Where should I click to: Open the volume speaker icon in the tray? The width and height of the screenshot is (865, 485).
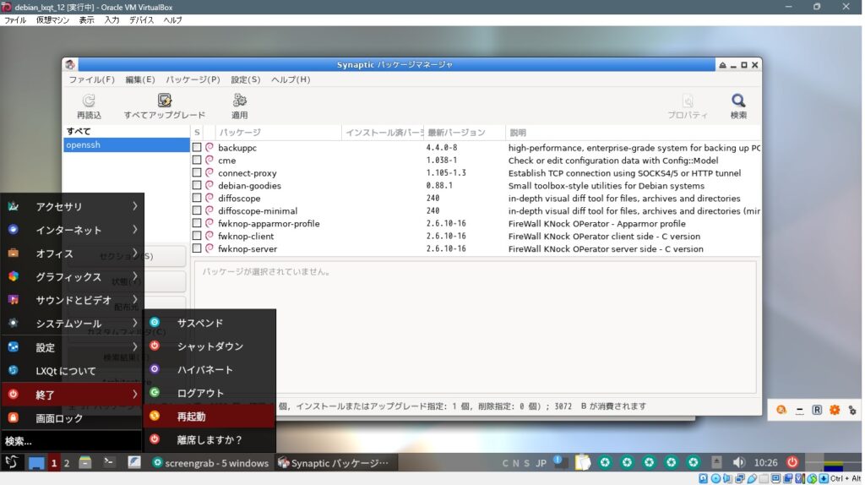point(738,462)
